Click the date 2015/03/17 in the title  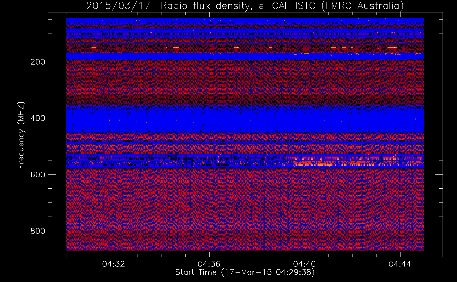[x=118, y=6]
